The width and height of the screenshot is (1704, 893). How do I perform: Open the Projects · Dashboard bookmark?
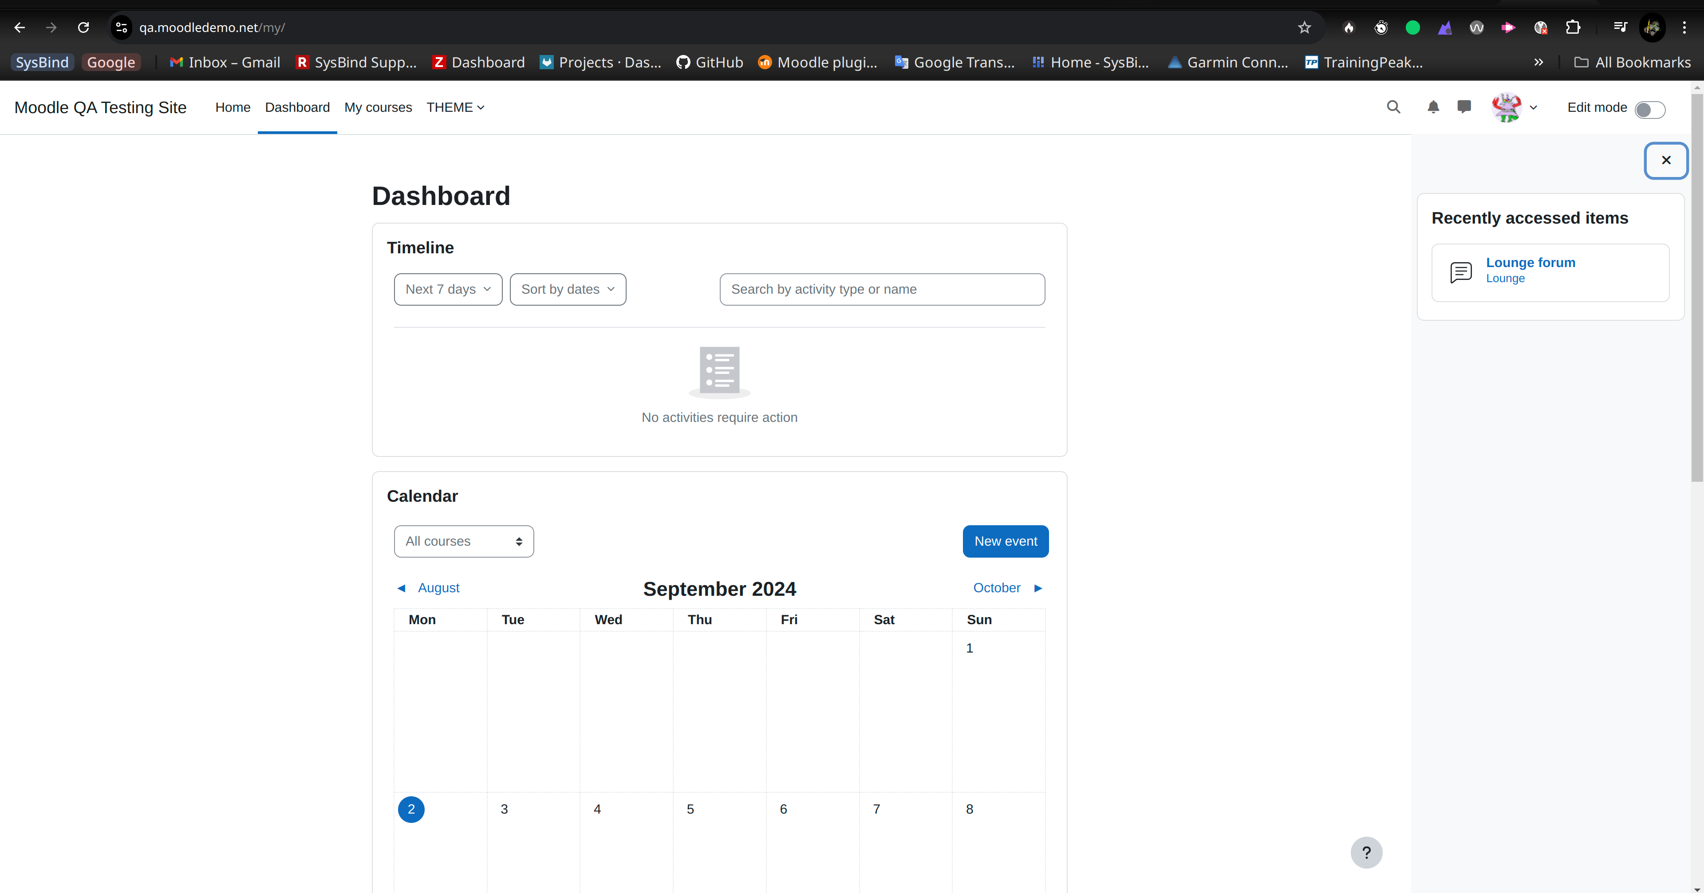coord(601,62)
